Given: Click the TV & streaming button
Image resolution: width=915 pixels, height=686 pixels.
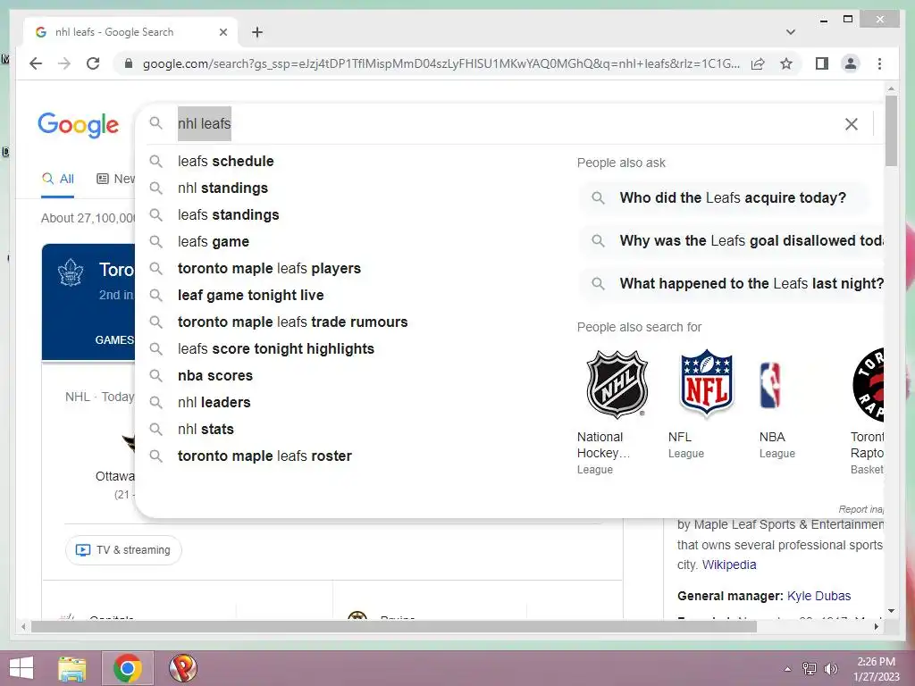Looking at the screenshot, I should [x=123, y=550].
